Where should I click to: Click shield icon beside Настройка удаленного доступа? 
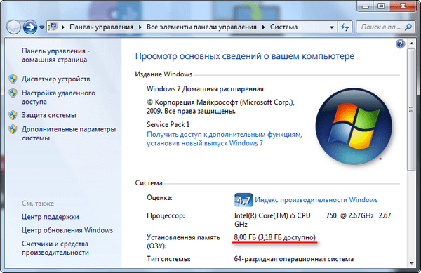13,93
